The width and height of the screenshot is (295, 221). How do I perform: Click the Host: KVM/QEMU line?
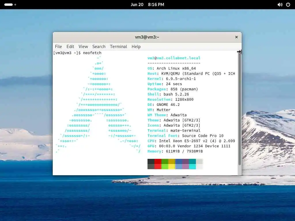tap(191, 73)
